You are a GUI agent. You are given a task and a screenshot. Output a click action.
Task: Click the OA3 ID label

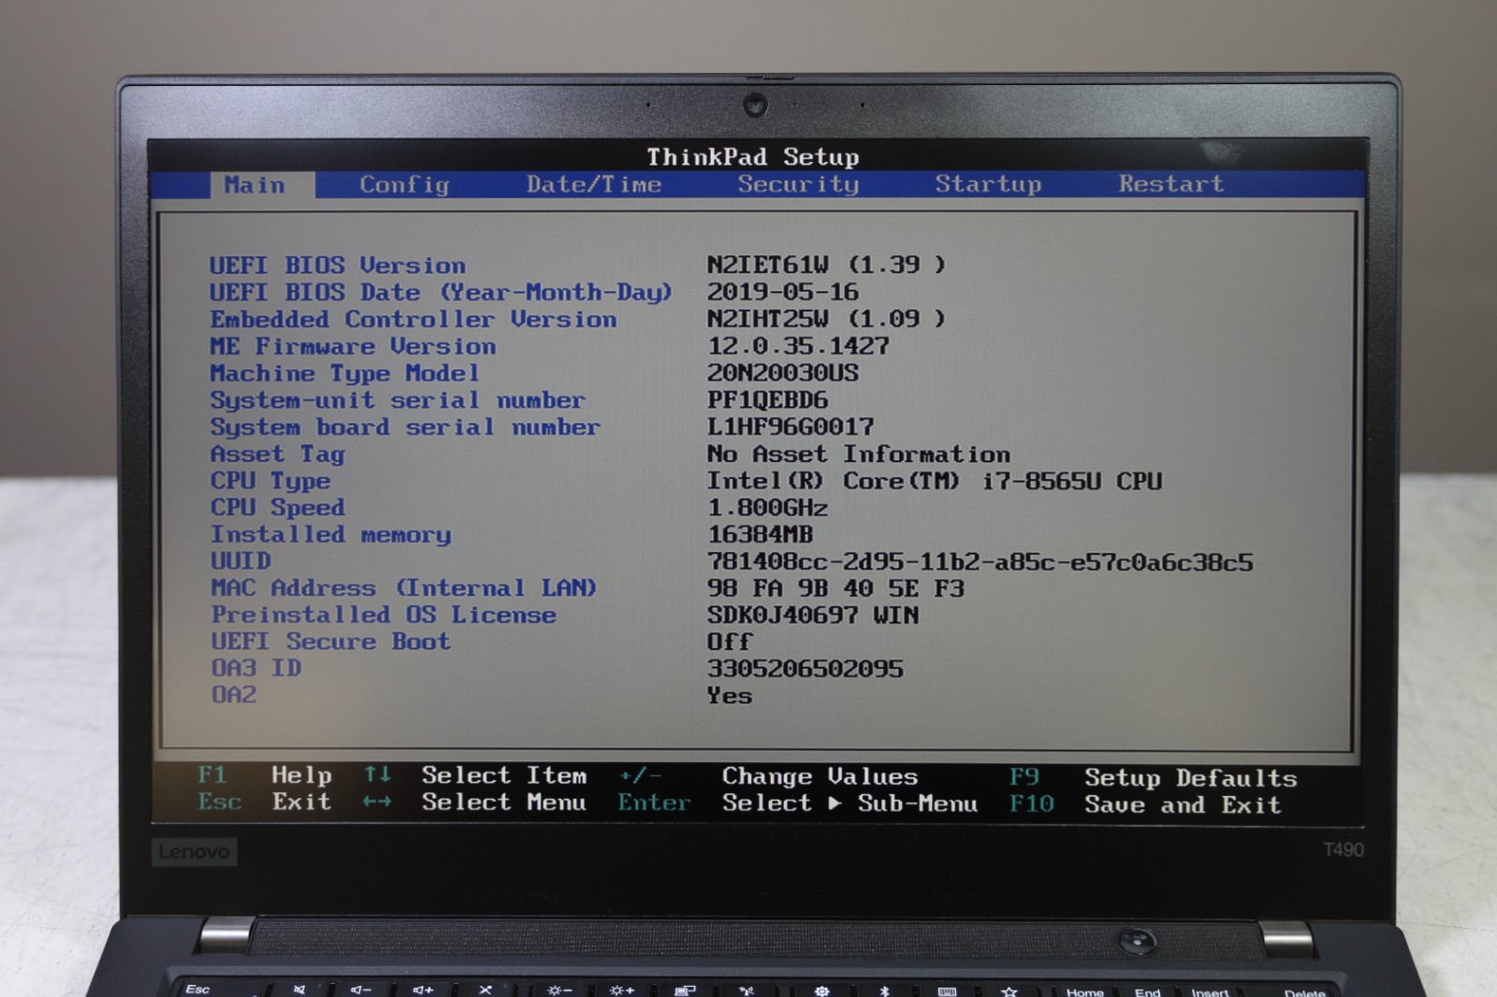click(x=255, y=669)
